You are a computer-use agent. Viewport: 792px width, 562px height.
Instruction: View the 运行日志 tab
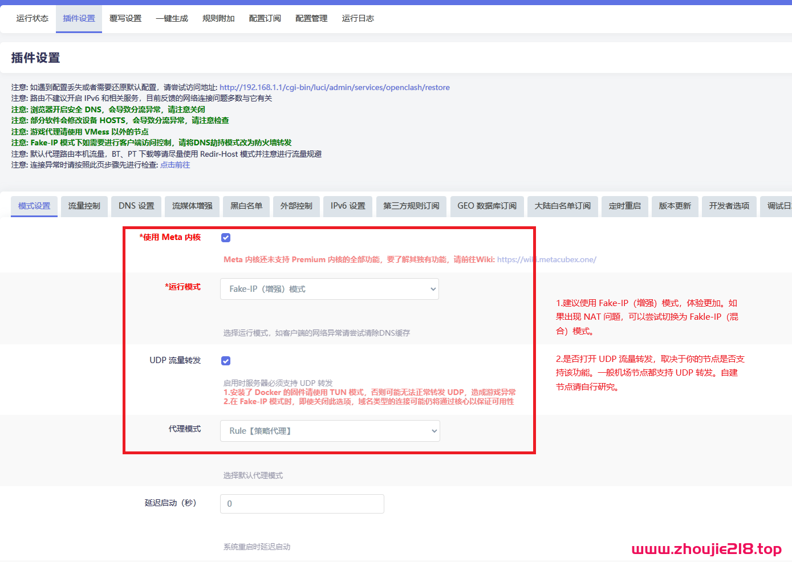(358, 18)
